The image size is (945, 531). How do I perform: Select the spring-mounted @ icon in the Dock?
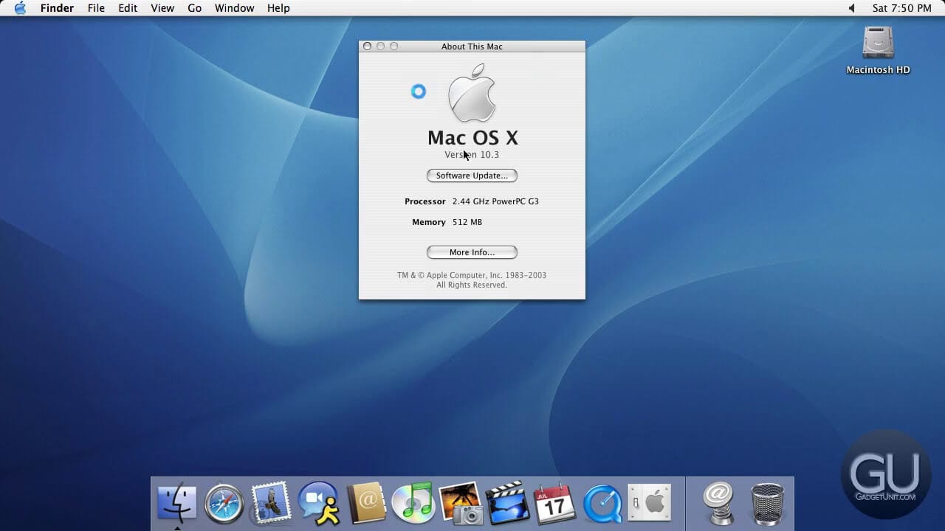pyautogui.click(x=719, y=503)
